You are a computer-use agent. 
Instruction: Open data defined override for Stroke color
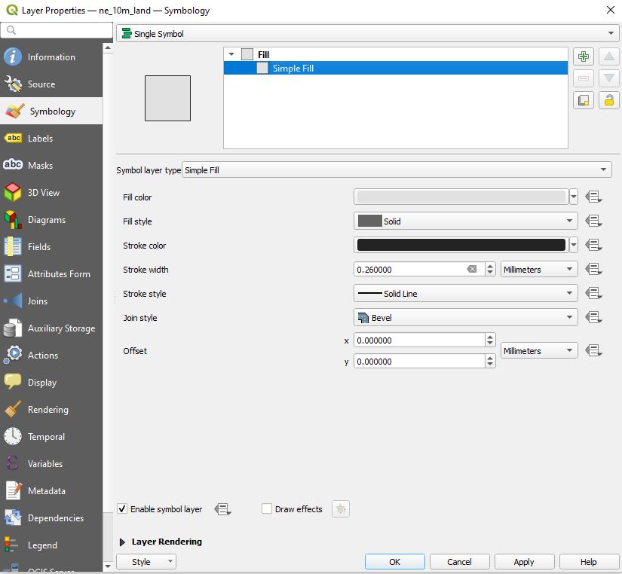[x=593, y=245]
